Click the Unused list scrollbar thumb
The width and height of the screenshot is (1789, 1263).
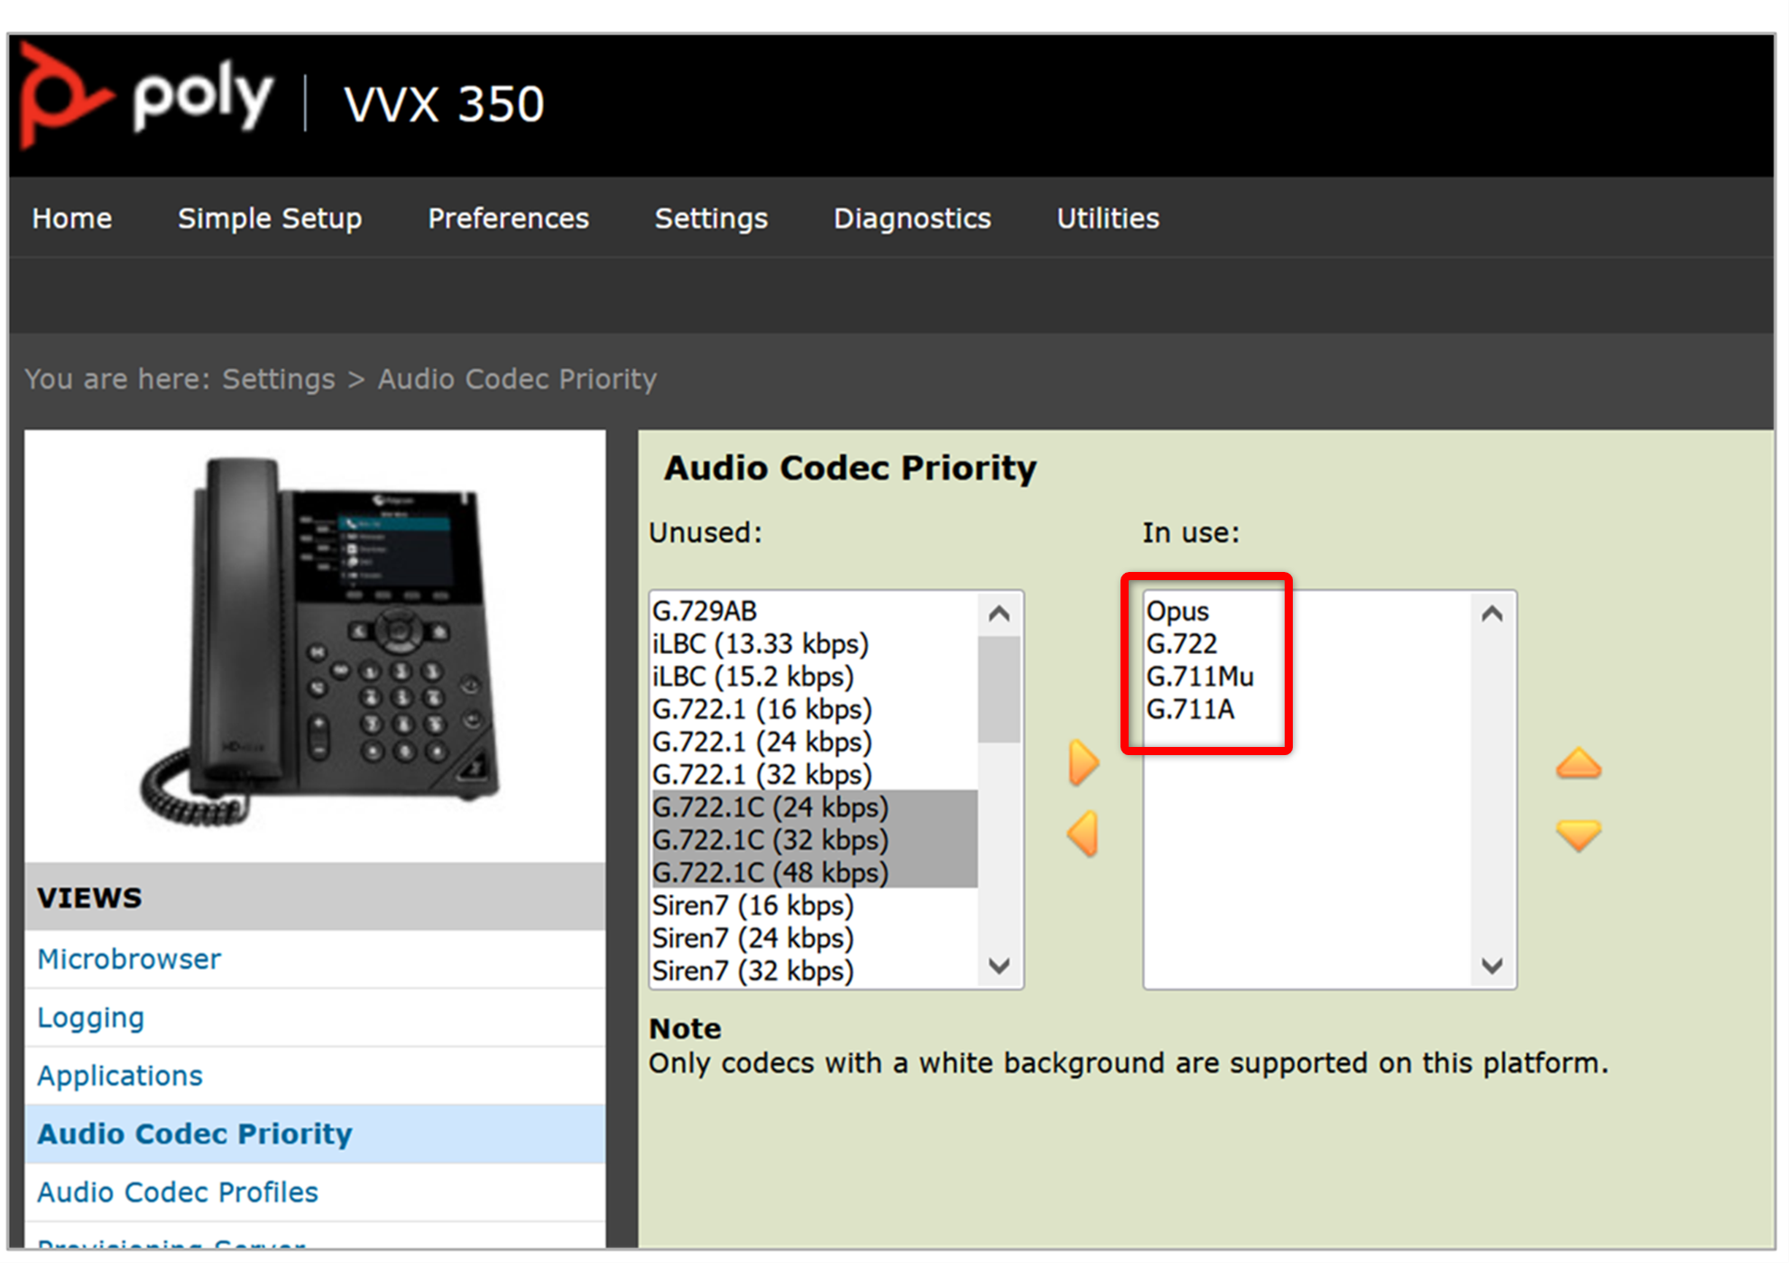pyautogui.click(x=999, y=689)
